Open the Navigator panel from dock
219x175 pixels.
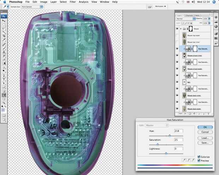[x=216, y=17]
